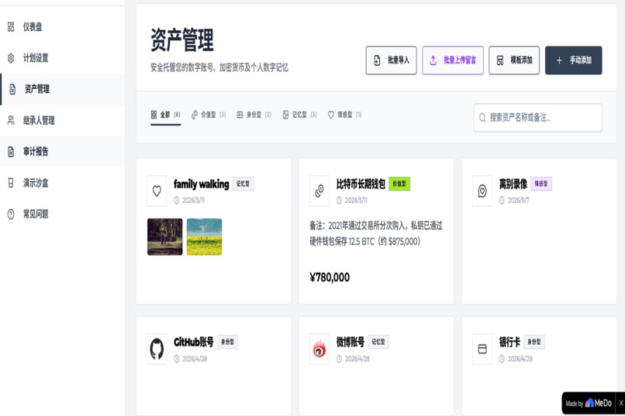
Task: Click the 离别录像 card icon
Action: 482,191
